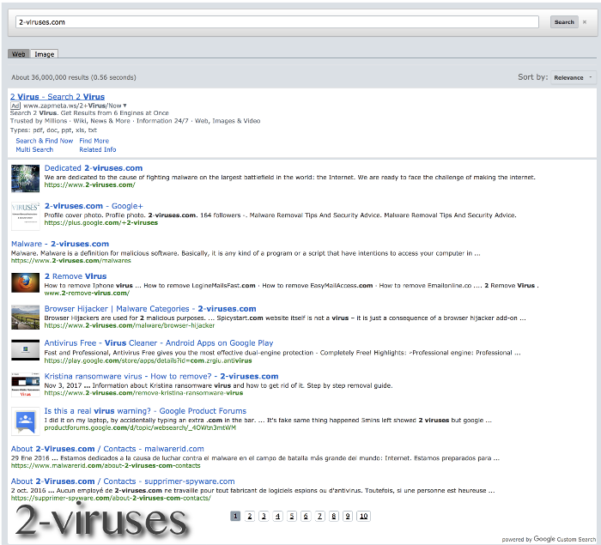Click the play.google.com store URL
Image resolution: width=601 pixels, height=545 pixels.
click(x=148, y=360)
